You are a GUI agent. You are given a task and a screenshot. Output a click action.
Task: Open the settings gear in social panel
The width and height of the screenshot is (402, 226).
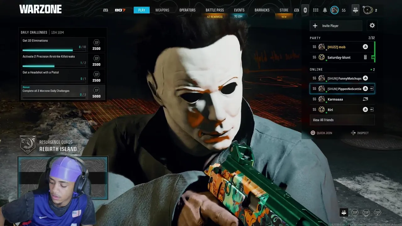[x=372, y=26]
